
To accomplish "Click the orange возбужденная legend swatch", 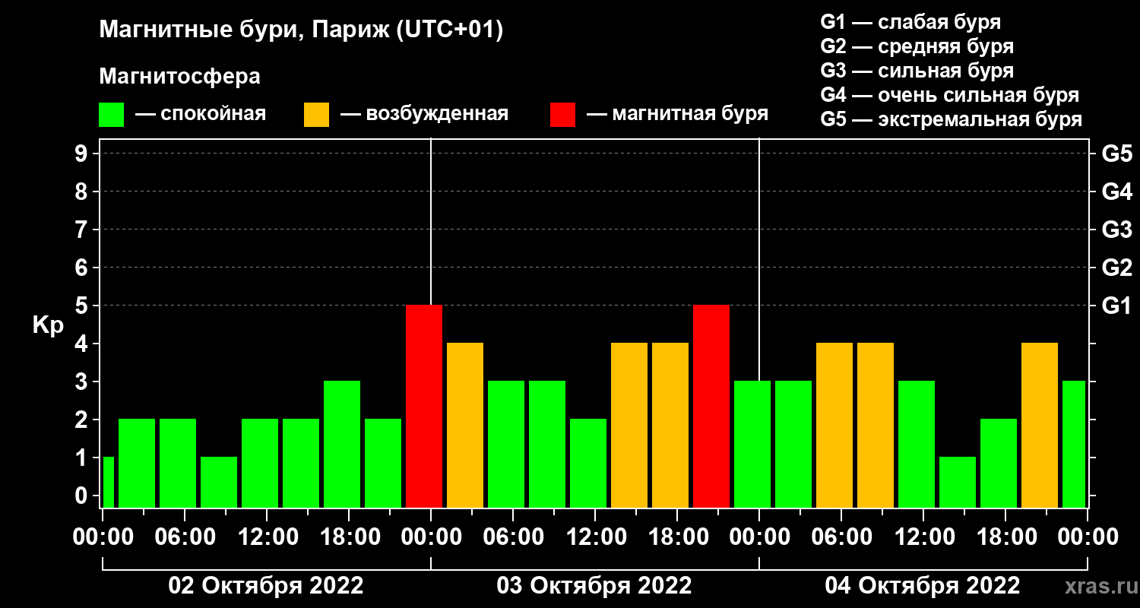I will pyautogui.click(x=316, y=115).
